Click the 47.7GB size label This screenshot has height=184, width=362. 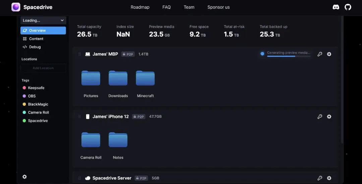(x=156, y=117)
